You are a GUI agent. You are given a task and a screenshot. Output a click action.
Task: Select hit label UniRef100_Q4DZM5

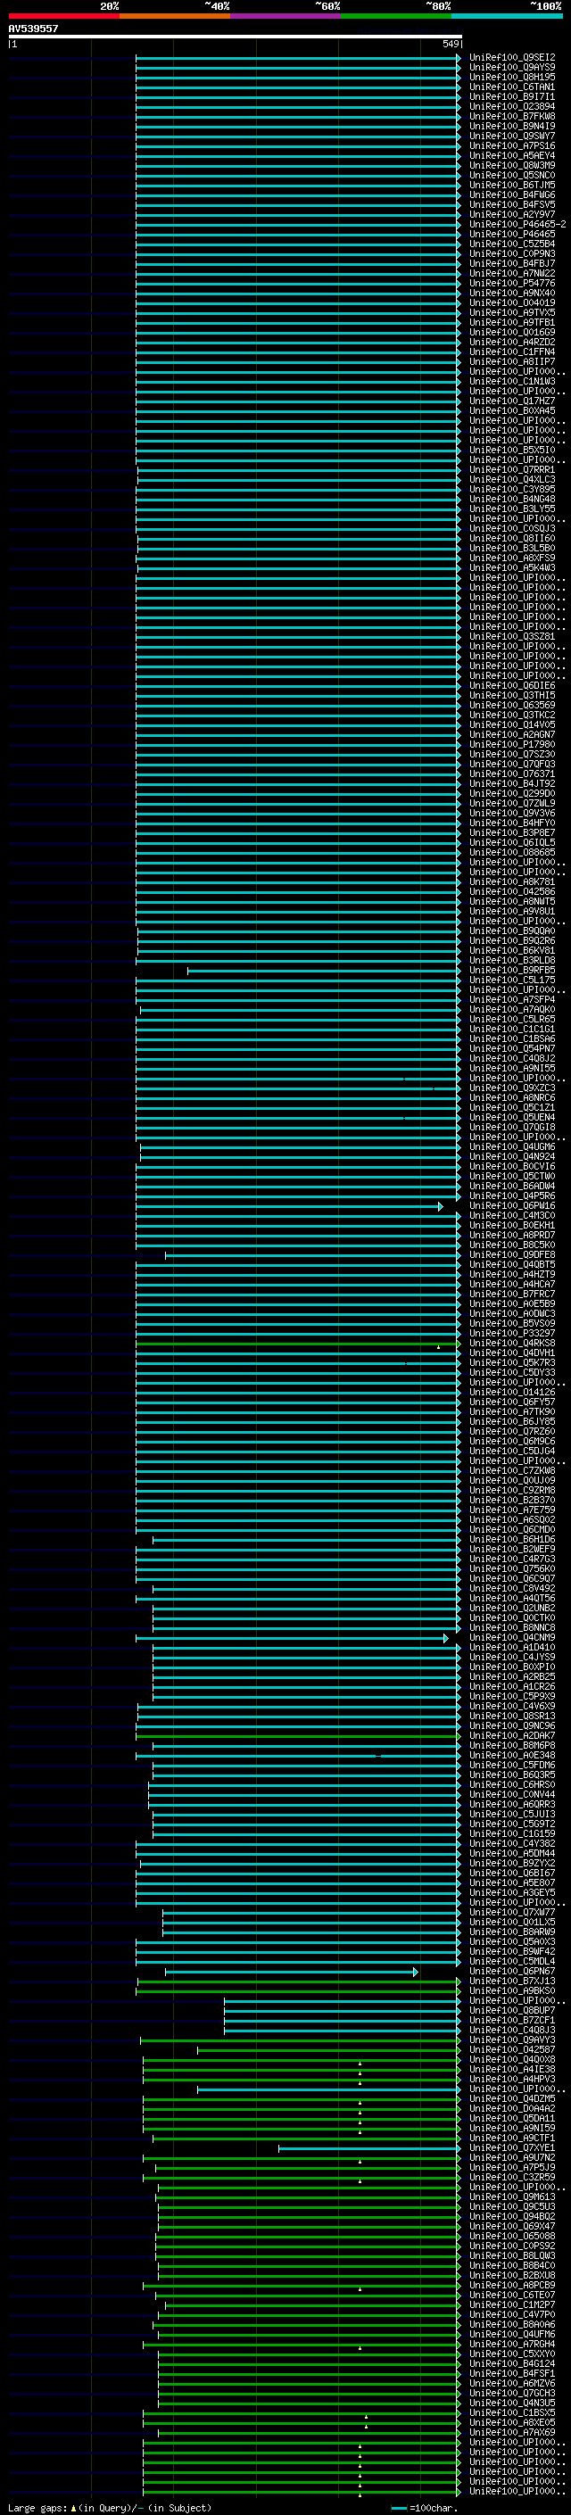(x=512, y=2098)
